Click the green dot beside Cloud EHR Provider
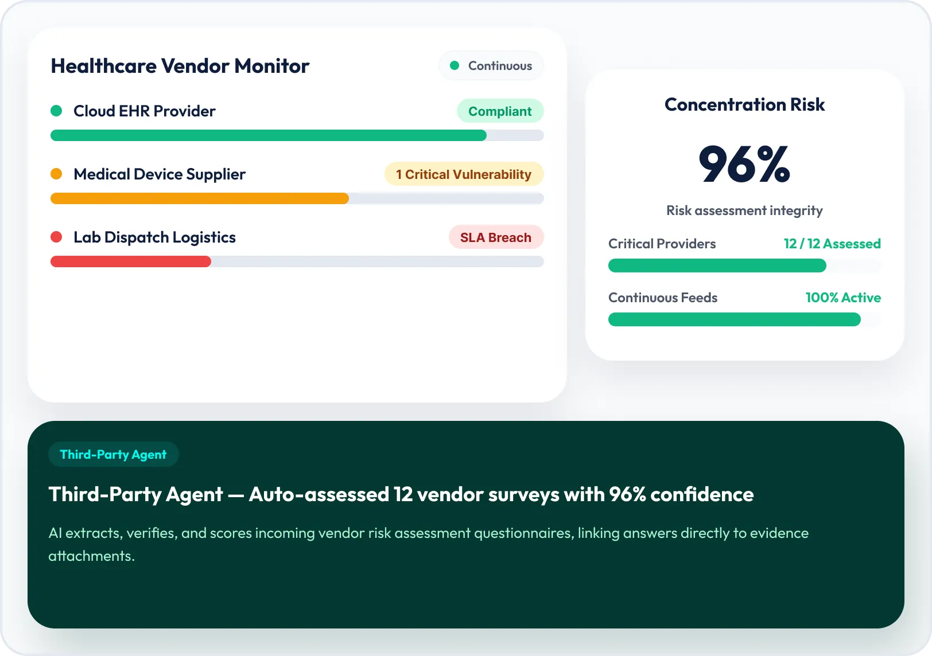Viewport: 932px width, 656px height. (56, 111)
